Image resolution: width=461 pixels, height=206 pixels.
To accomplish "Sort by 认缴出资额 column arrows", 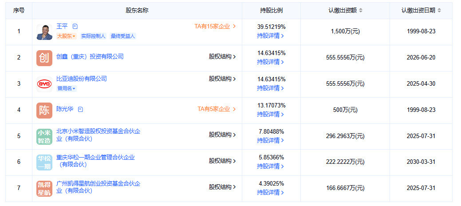I will coord(361,10).
